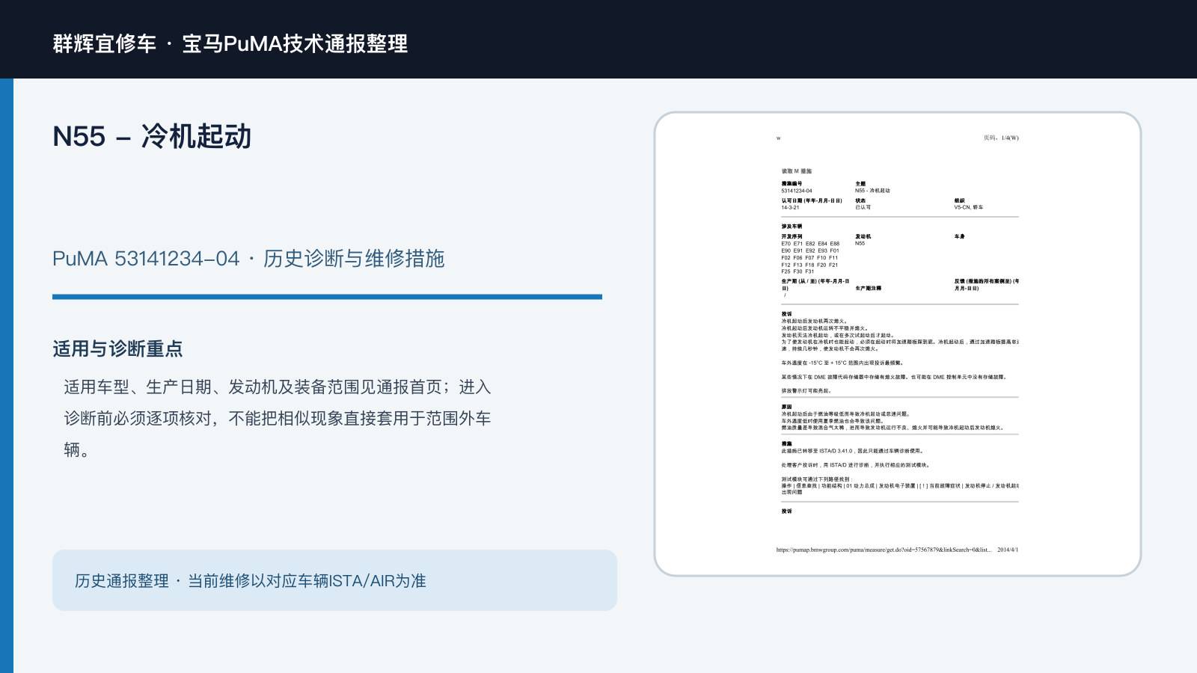Click the 原因 section heading in the document
The width and height of the screenshot is (1197, 673).
[786, 407]
